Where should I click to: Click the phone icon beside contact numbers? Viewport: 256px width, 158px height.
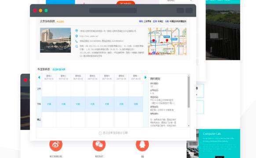click(77, 41)
